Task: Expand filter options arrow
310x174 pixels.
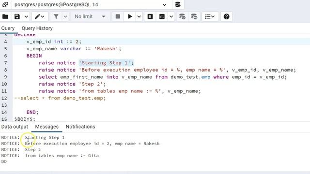Action: [65, 16]
